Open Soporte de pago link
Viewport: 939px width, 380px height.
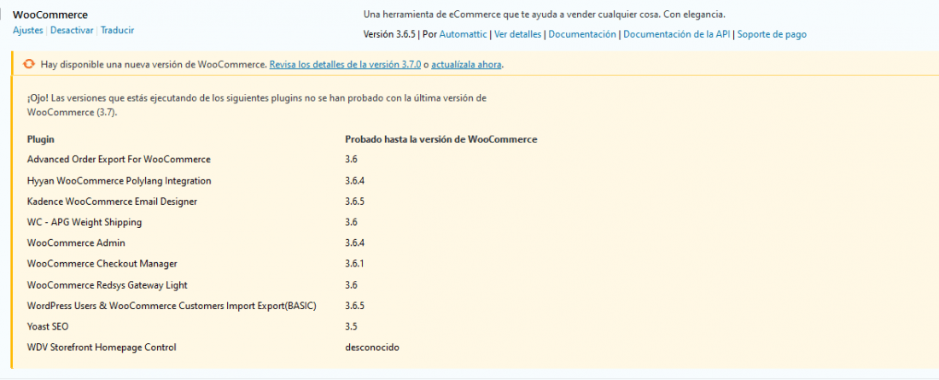(772, 35)
